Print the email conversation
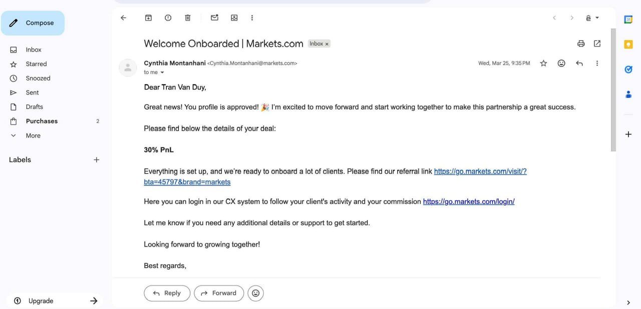Image resolution: width=641 pixels, height=309 pixels. pos(581,43)
